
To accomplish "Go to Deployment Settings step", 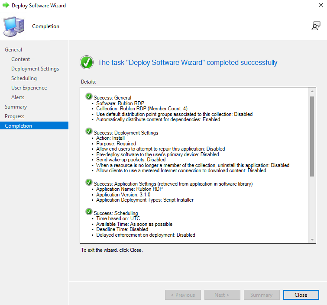I will coord(35,69).
